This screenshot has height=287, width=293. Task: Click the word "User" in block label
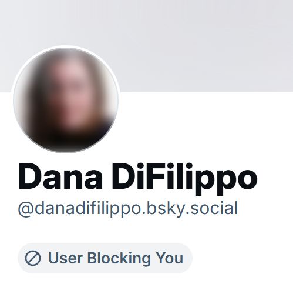(65, 258)
